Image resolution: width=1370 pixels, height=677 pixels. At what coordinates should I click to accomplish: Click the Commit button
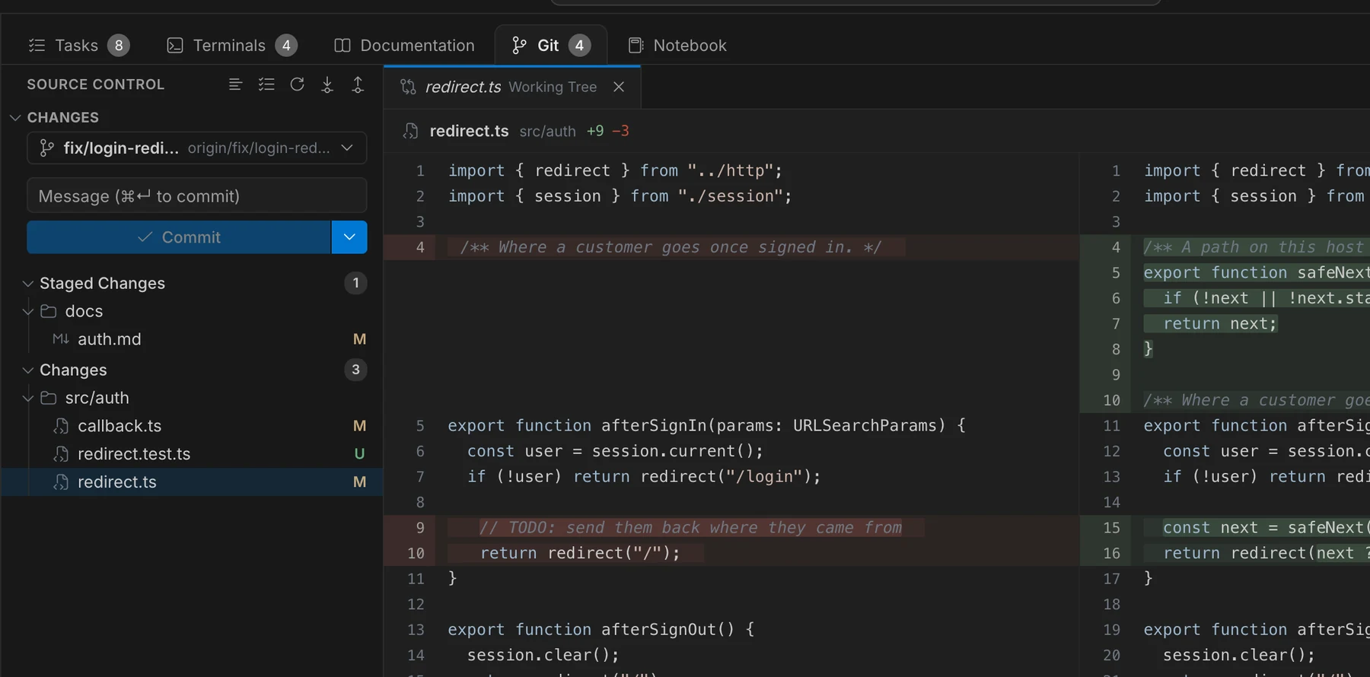coord(179,237)
